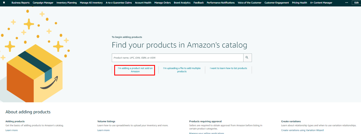This screenshot has height=134, width=361.
Task: Click the magnifier search button
Action: 247,58
